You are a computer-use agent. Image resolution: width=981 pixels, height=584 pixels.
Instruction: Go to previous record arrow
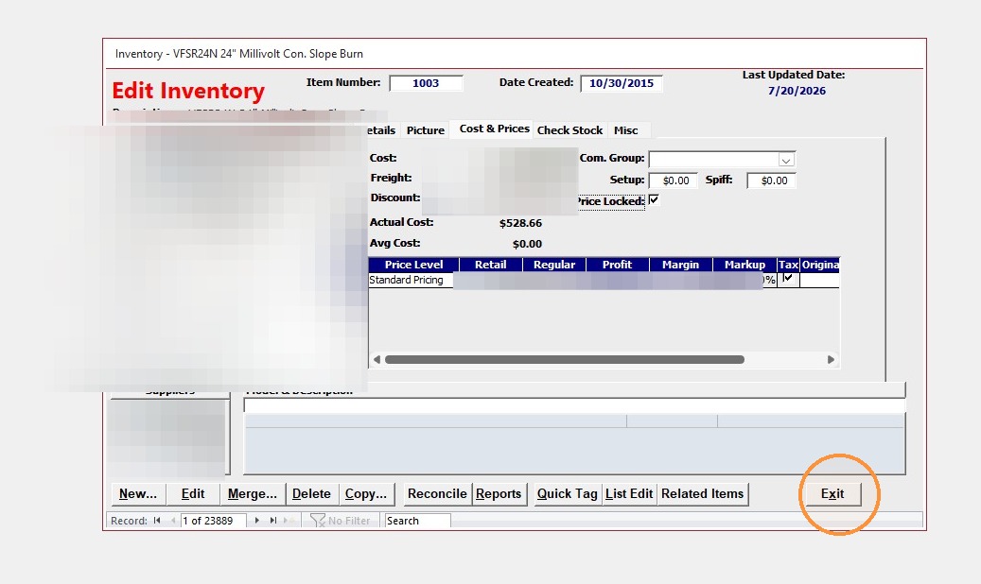173,521
